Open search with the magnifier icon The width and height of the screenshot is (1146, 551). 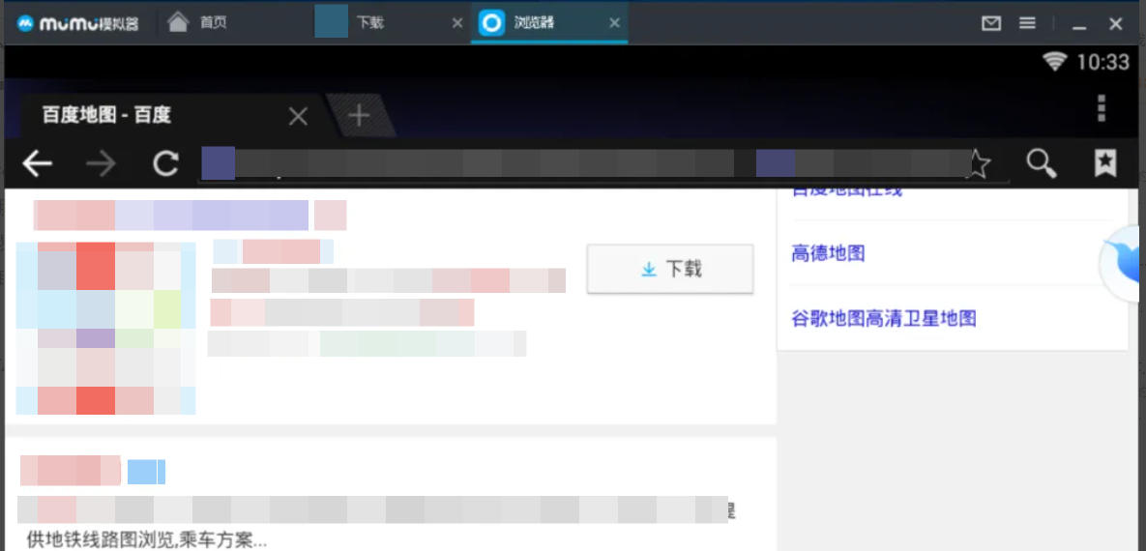click(x=1042, y=164)
